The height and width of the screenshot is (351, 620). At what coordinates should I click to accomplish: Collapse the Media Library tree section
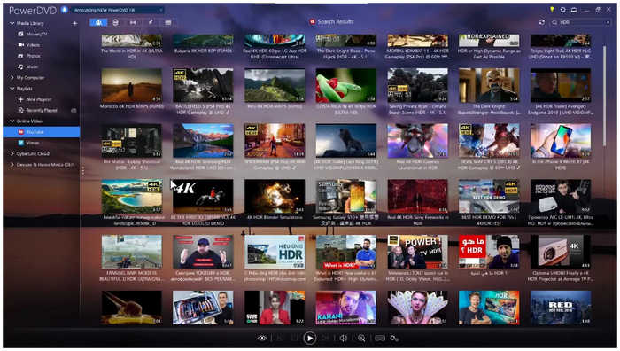point(12,23)
